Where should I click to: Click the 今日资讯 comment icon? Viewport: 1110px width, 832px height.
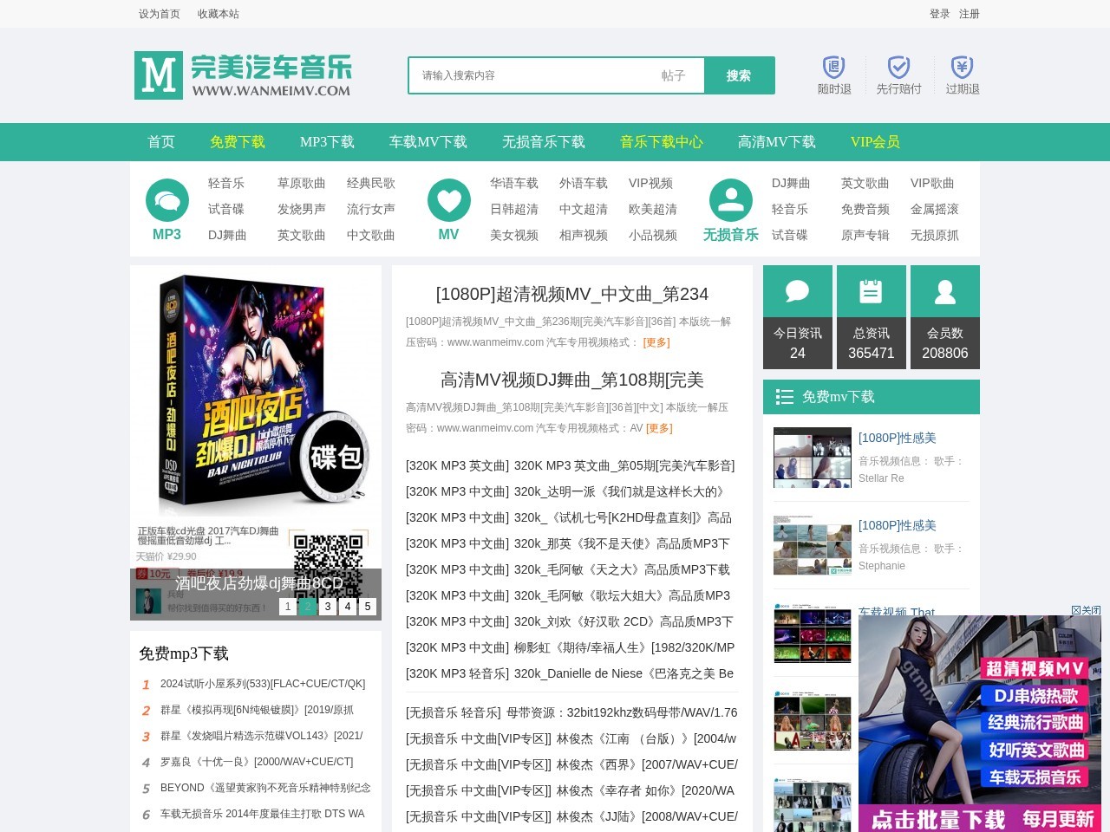797,291
